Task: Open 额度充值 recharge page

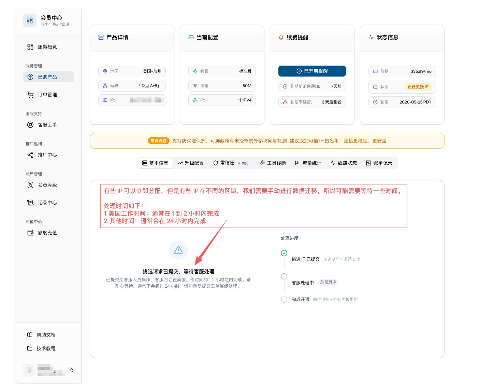Action: pos(48,233)
